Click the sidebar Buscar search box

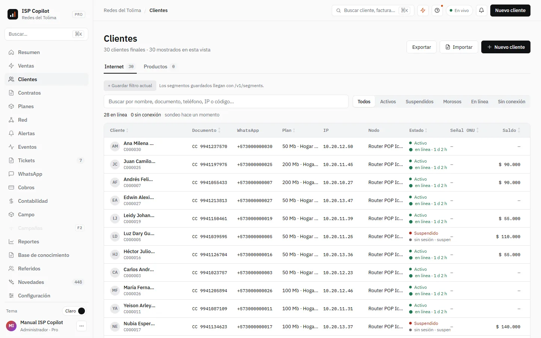pyautogui.click(x=46, y=34)
